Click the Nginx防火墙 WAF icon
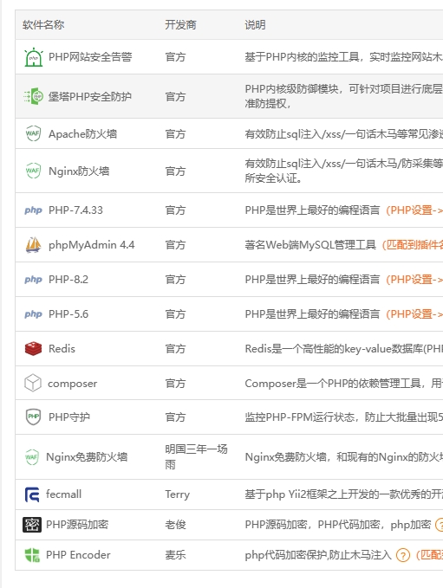 pos(33,171)
